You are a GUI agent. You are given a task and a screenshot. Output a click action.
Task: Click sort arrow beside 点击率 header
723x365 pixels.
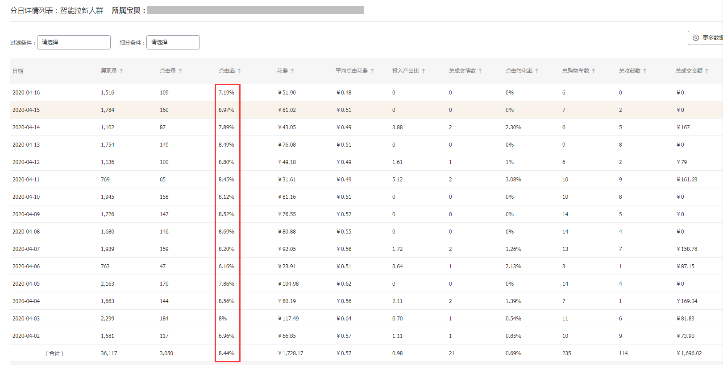click(x=239, y=71)
